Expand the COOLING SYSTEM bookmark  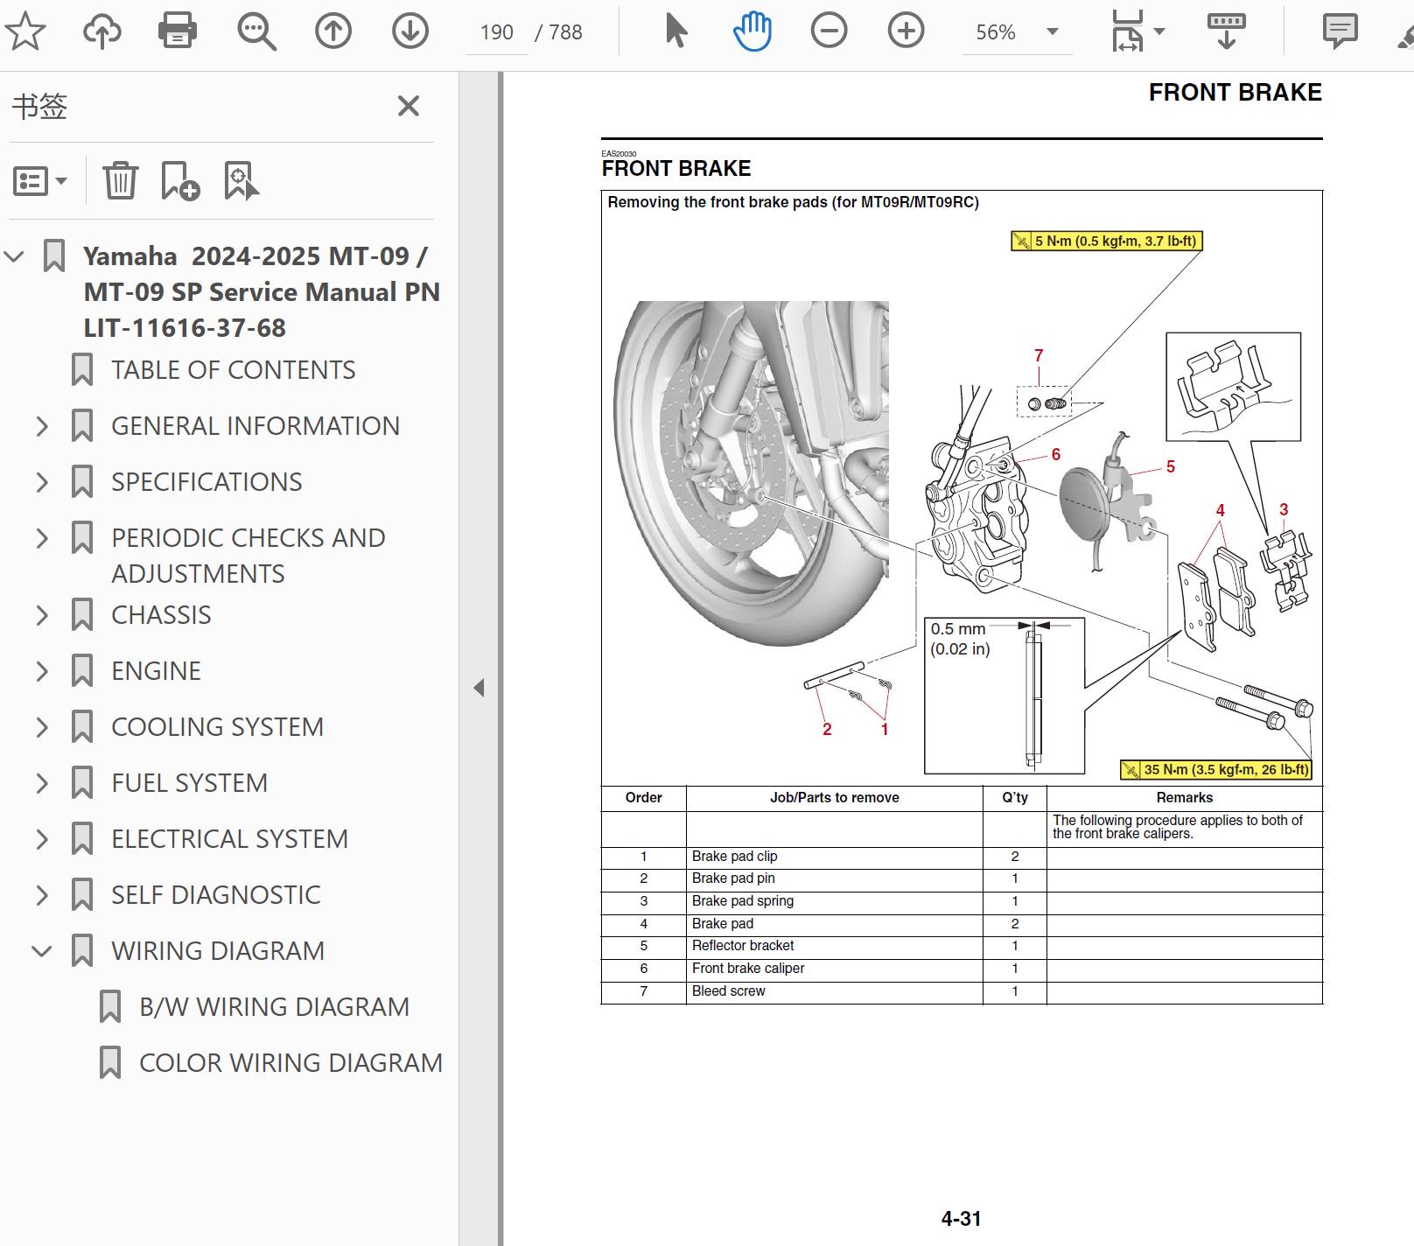(42, 727)
